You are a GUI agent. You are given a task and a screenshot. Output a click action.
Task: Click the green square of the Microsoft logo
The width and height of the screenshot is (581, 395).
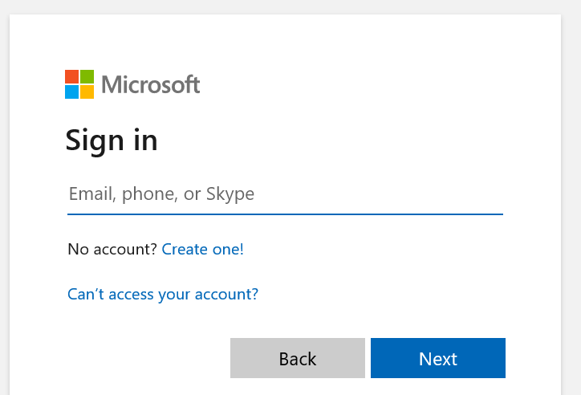pyautogui.click(x=87, y=76)
